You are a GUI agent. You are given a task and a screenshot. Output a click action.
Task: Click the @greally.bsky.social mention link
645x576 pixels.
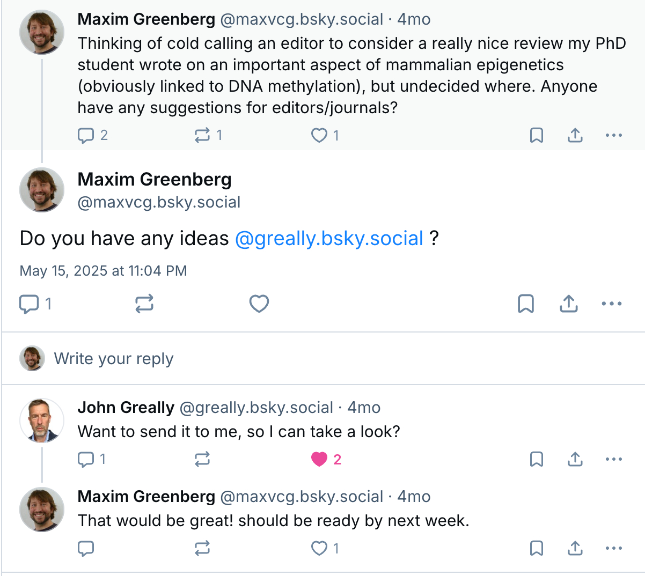(329, 238)
